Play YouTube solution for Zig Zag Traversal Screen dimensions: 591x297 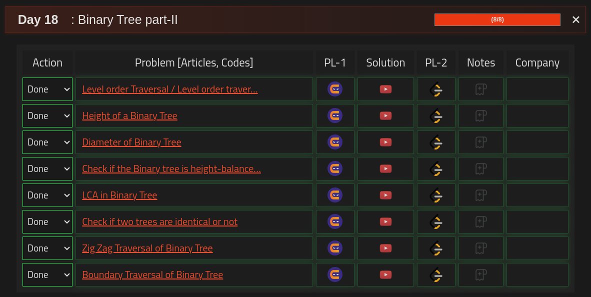(x=385, y=248)
